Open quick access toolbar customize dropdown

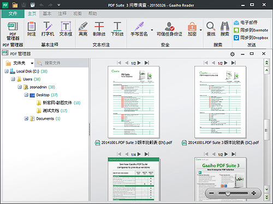point(59,5)
